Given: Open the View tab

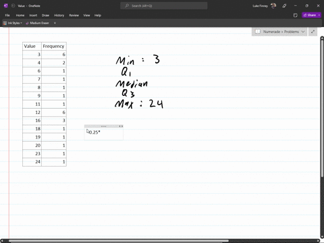Looking at the screenshot, I should click(86, 16).
